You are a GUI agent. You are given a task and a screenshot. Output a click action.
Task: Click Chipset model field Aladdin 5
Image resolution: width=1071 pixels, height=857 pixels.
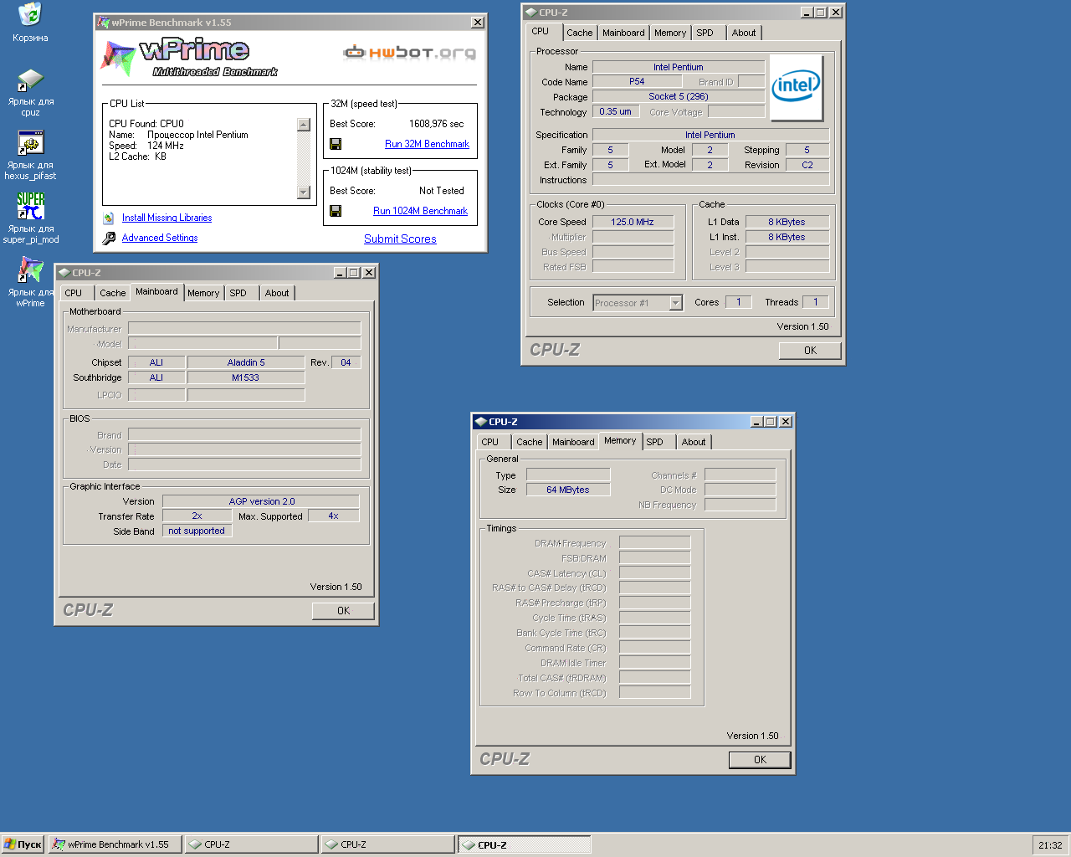coord(246,362)
